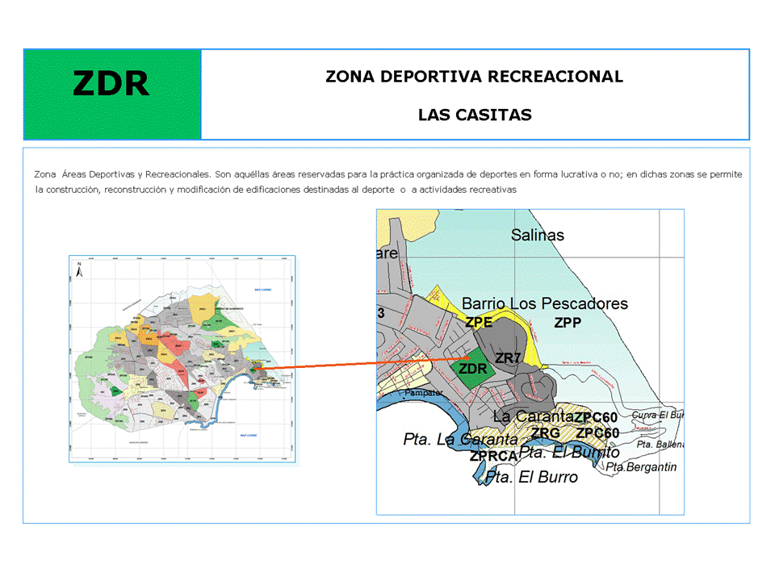This screenshot has height=581, width=775.
Task: Click the green ZDR zone on detail map
Action: click(474, 370)
